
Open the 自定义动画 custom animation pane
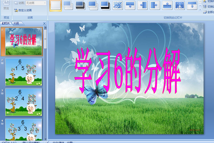(23, 10)
